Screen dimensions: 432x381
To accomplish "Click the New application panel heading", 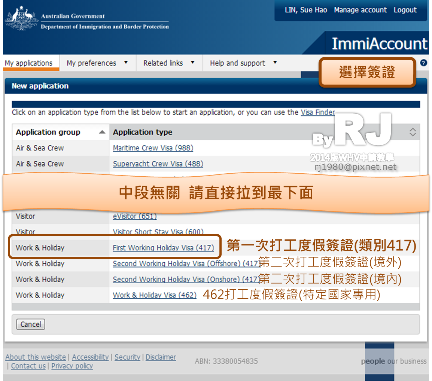I will click(40, 86).
